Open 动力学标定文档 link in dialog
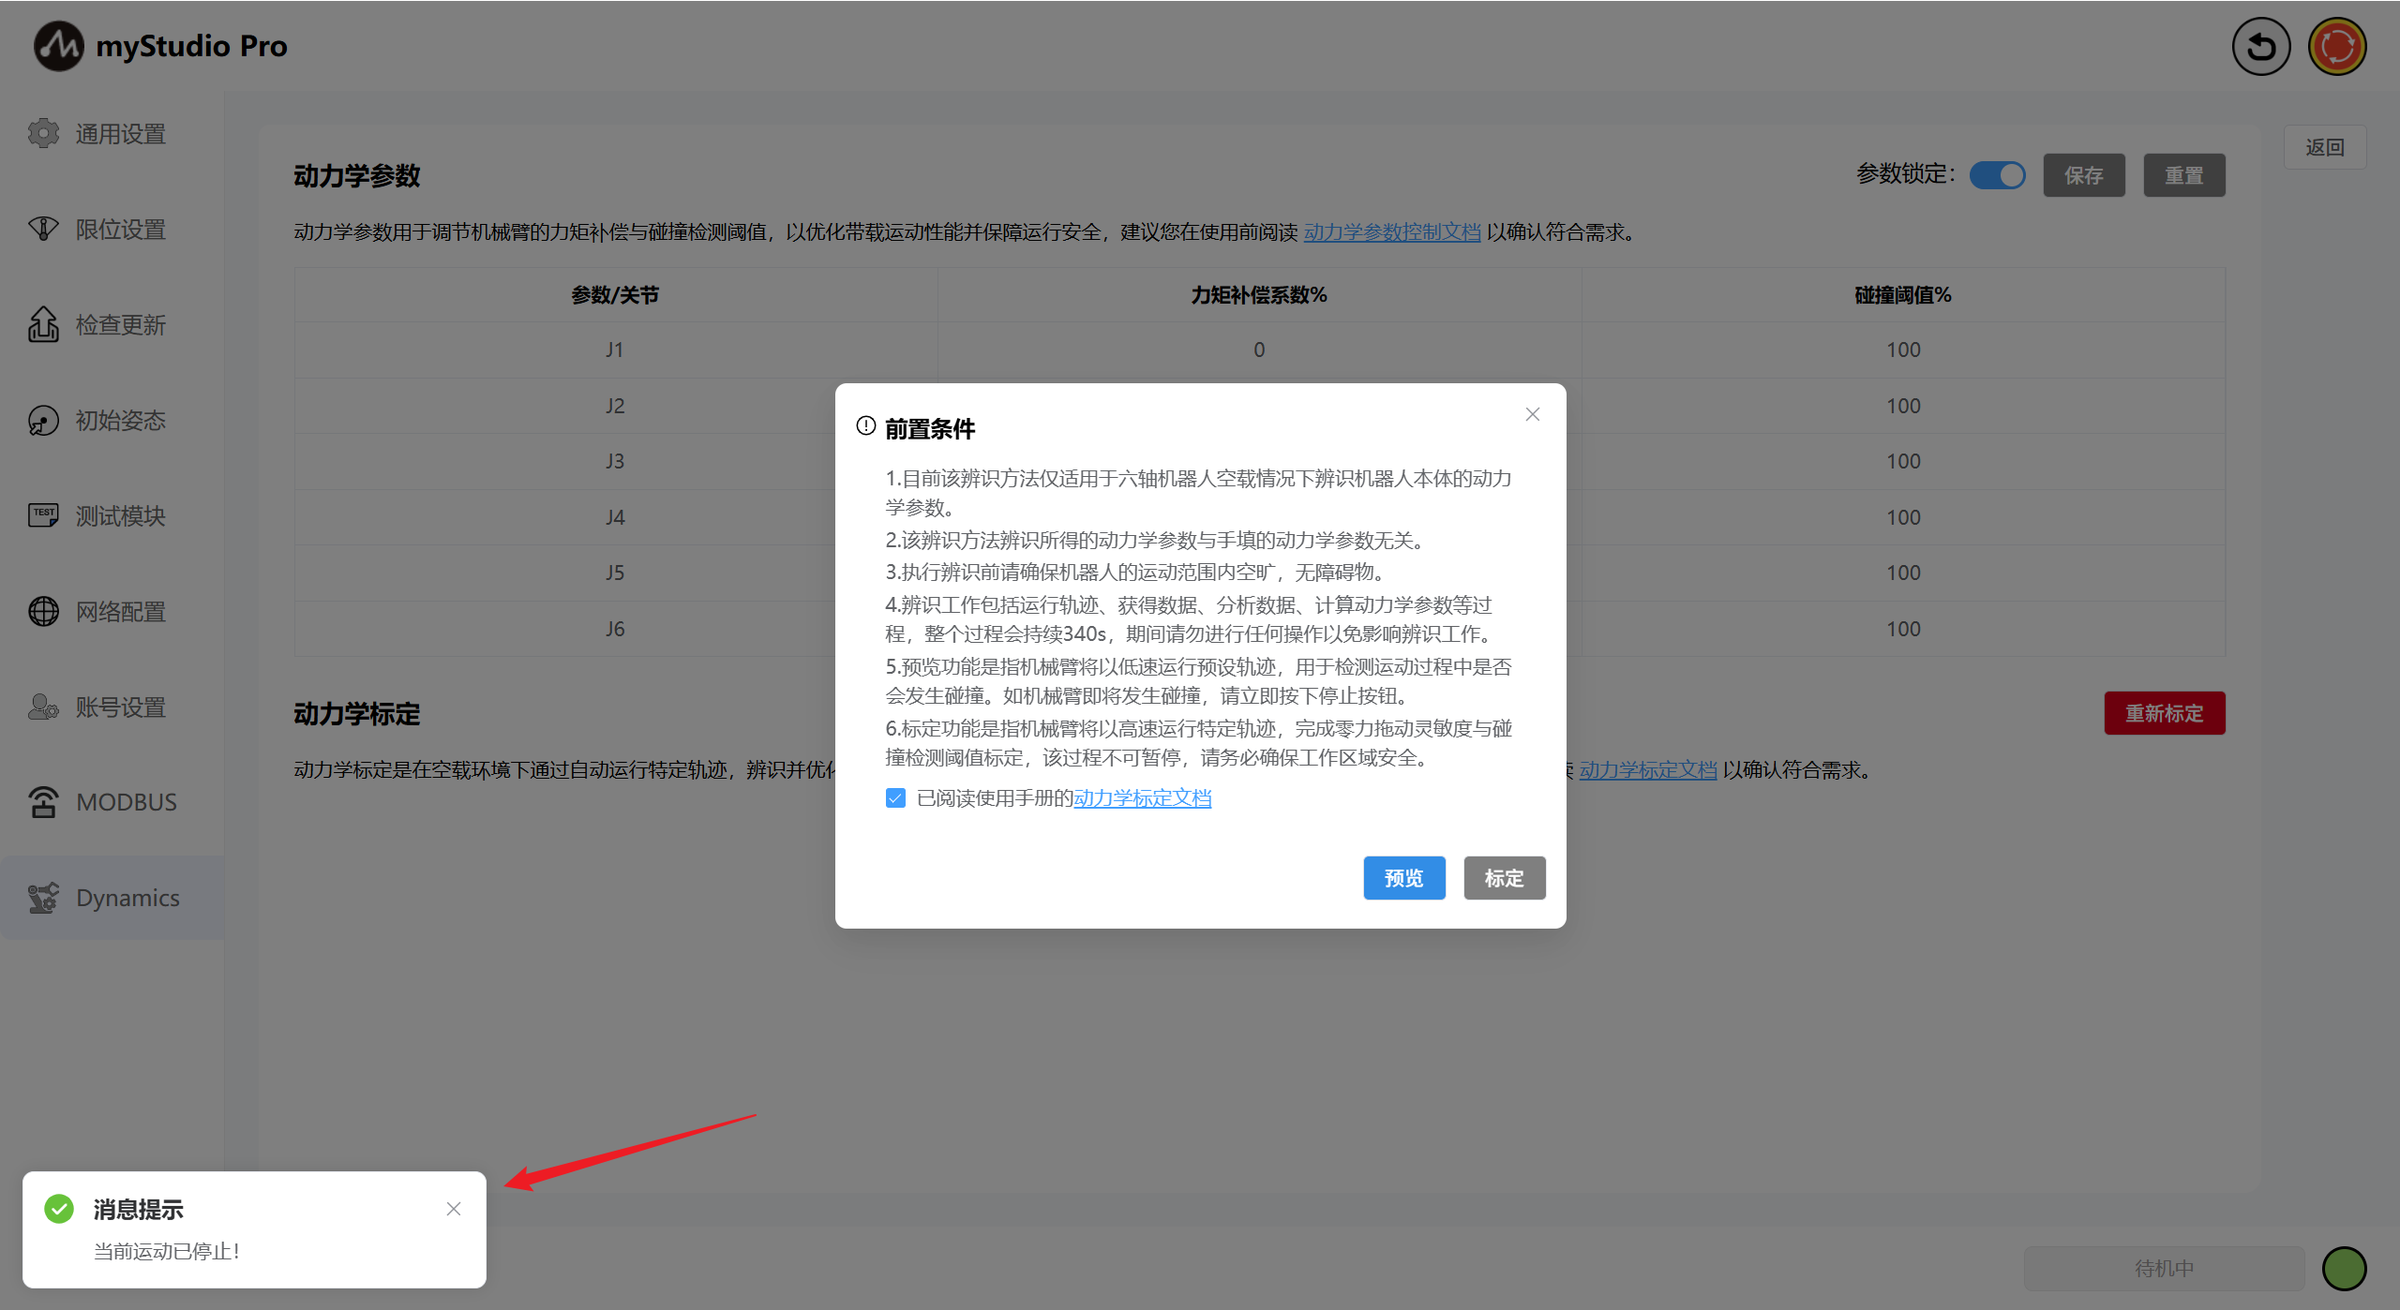2400x1310 pixels. [1142, 798]
